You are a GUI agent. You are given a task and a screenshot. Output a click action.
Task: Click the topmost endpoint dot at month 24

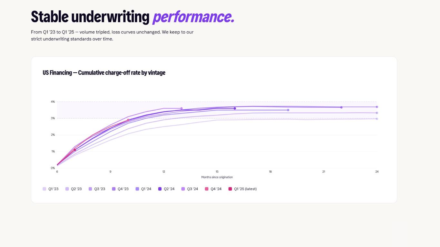coord(377,107)
